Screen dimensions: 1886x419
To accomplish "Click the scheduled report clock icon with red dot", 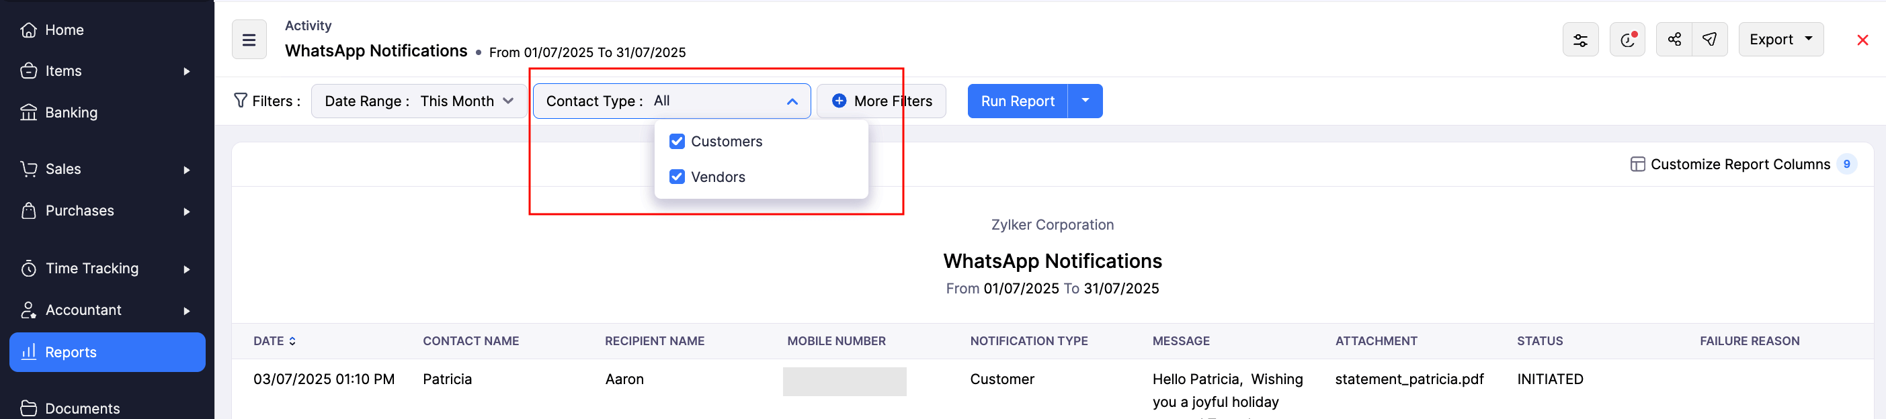I will [1627, 40].
